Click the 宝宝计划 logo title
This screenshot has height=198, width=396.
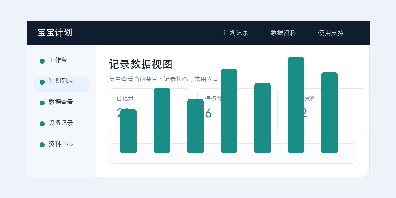[x=55, y=33]
